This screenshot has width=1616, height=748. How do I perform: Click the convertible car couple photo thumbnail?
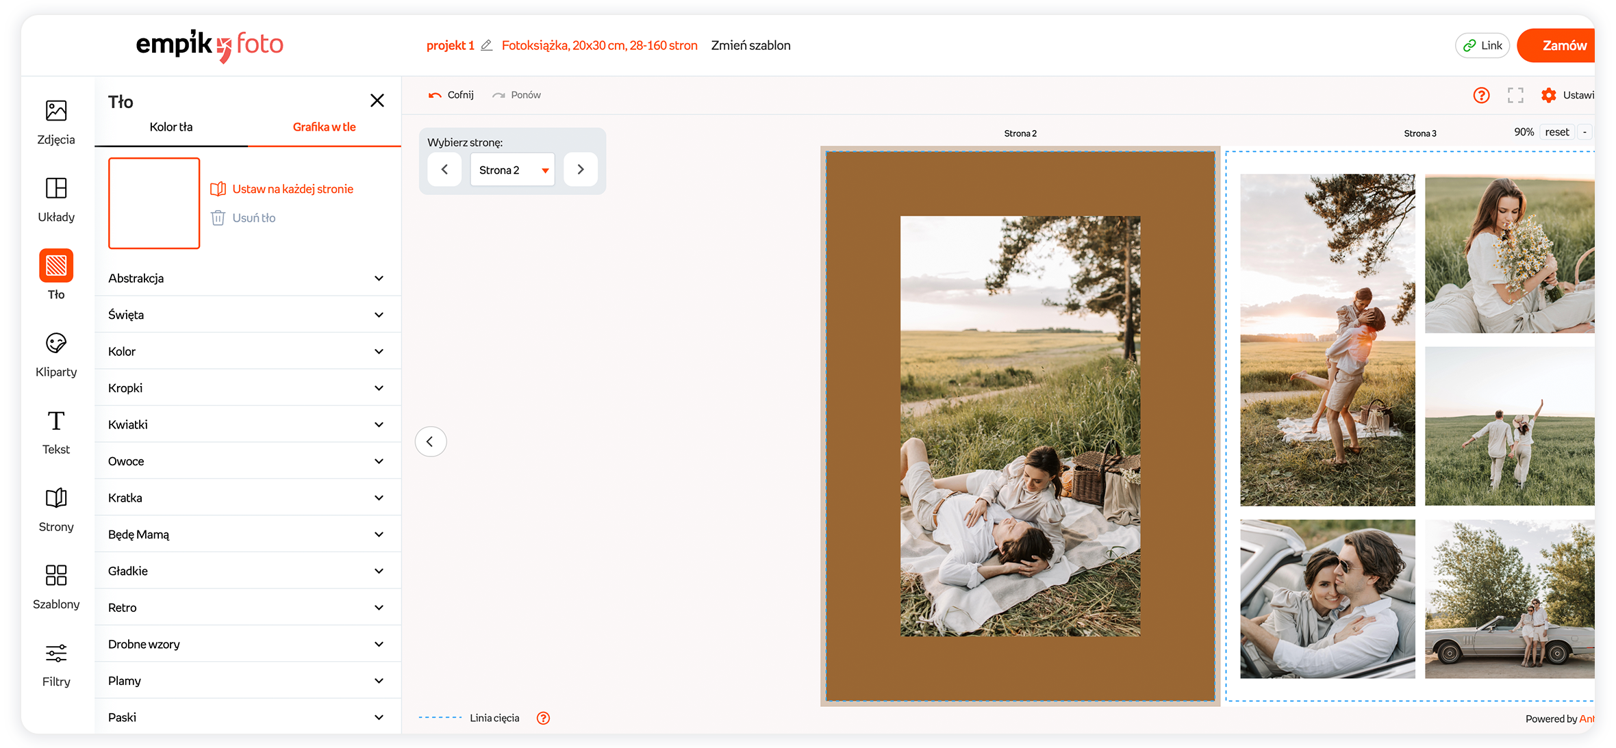point(1327,599)
